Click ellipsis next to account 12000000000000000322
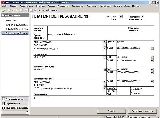 [152, 48]
